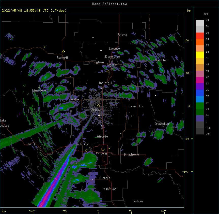The width and height of the screenshot is (219, 214).
Task: Click the Olds label
Action: click(x=99, y=100)
